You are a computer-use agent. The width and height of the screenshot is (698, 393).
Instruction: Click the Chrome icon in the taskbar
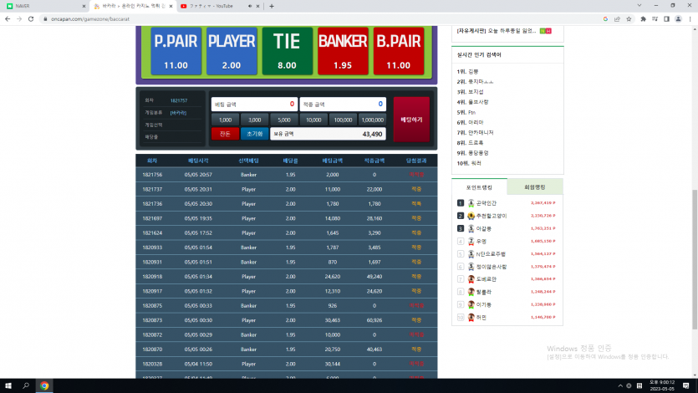(x=44, y=385)
